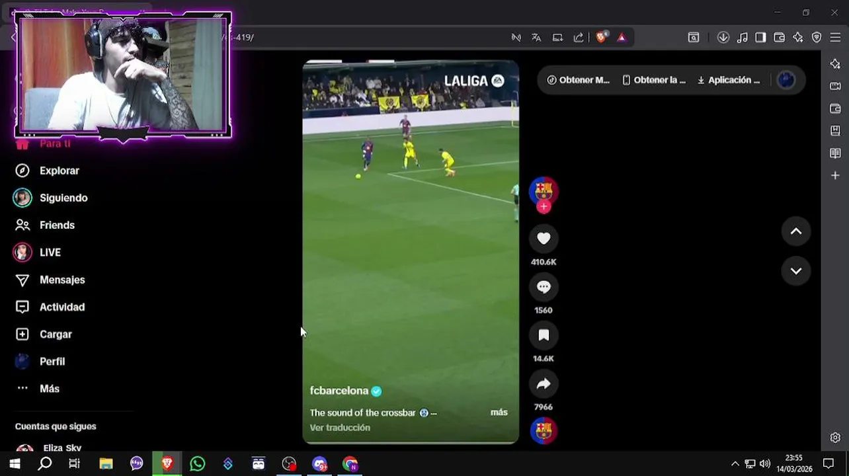Open bookmarks icon in right sidebar

[x=835, y=131]
